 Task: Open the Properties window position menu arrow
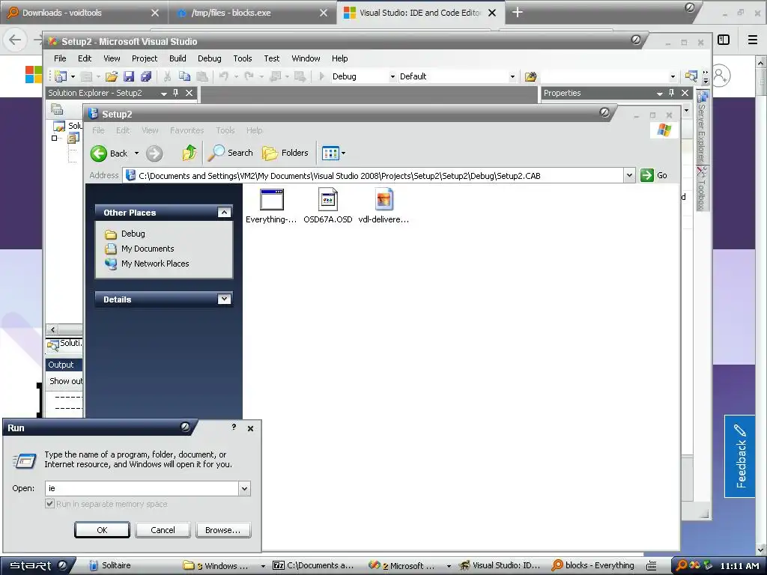click(659, 93)
